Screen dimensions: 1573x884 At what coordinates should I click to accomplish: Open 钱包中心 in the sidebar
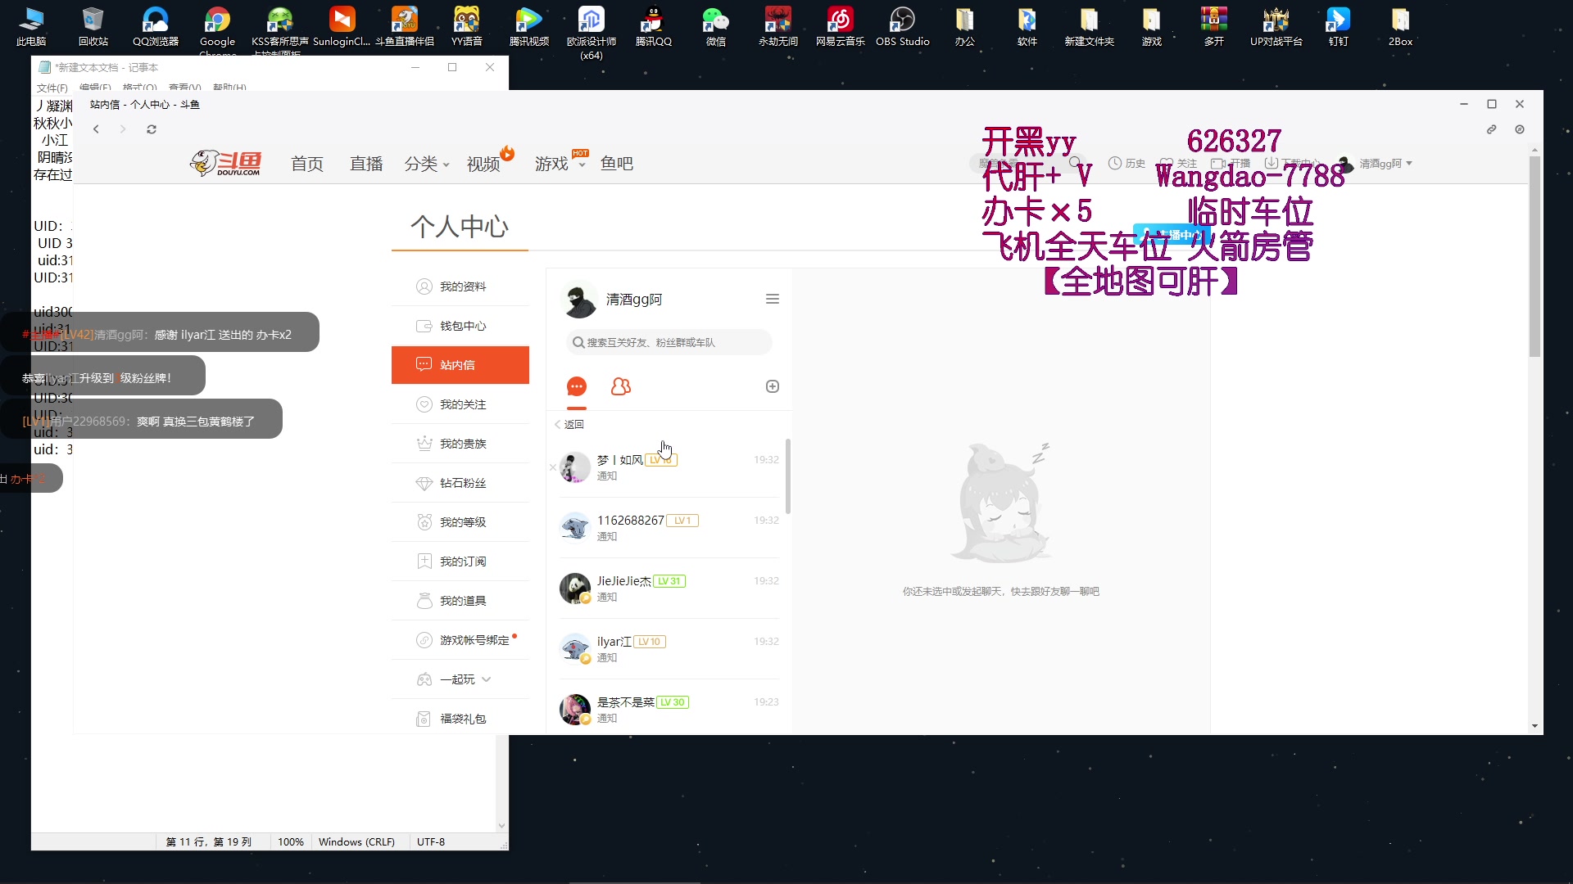(x=460, y=326)
